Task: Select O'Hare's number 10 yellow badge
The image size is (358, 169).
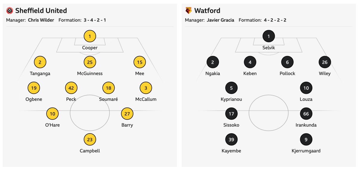Action: point(53,114)
